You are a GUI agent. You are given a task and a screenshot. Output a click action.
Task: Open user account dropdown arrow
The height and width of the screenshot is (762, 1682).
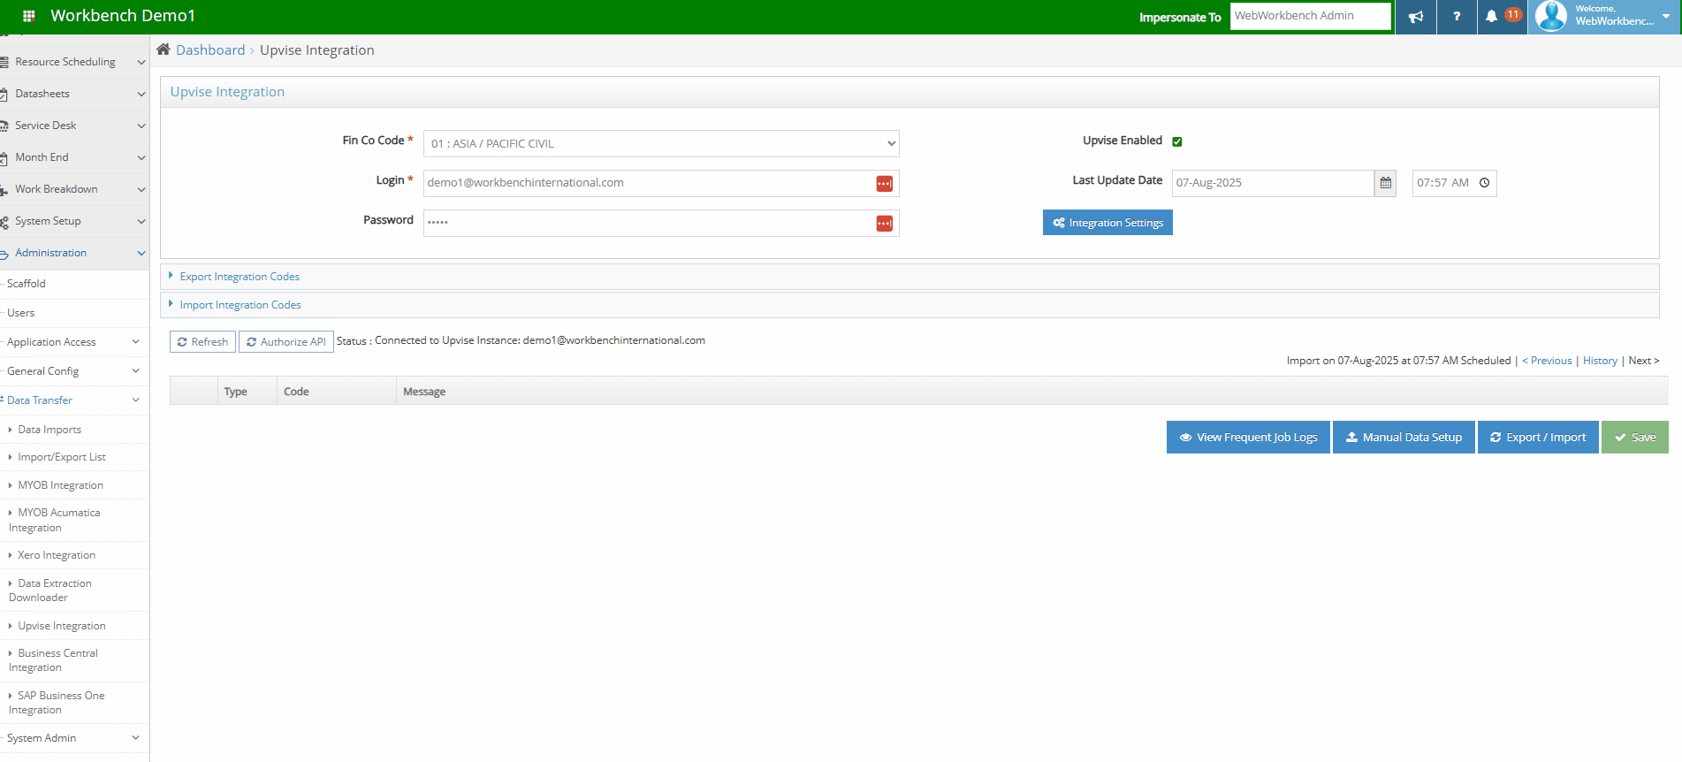1666,16
